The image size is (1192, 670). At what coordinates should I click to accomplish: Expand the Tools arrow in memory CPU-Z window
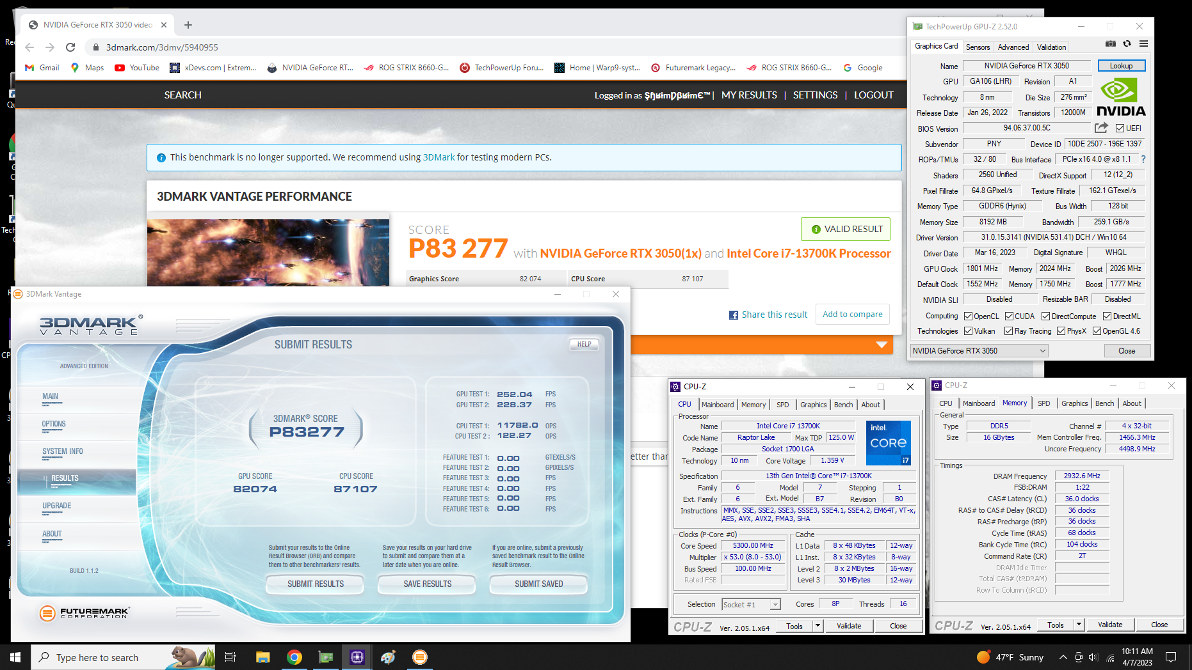pos(1079,625)
